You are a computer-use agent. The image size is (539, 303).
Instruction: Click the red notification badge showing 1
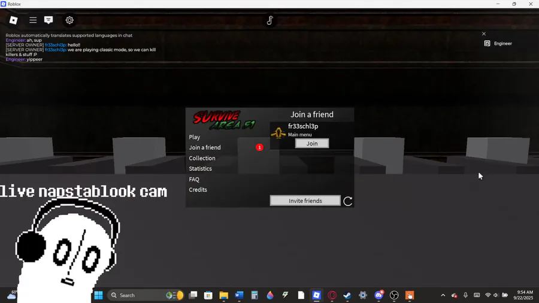tap(259, 147)
